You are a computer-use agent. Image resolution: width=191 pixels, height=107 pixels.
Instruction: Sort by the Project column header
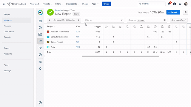(x=51, y=26)
